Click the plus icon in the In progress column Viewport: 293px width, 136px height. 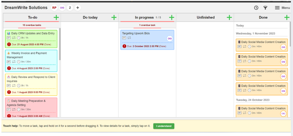click(x=171, y=18)
